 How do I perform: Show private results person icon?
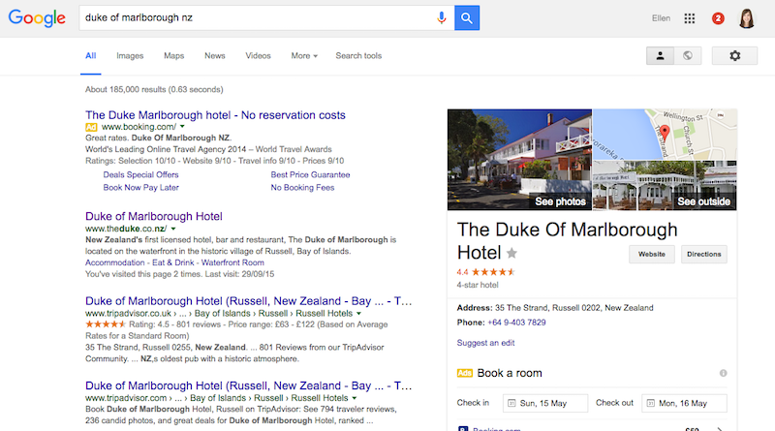(x=660, y=56)
